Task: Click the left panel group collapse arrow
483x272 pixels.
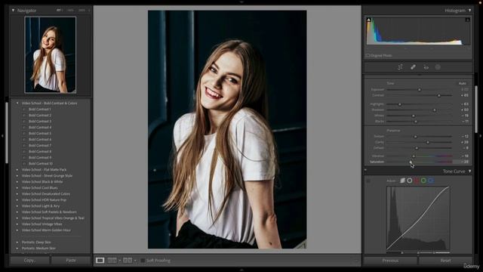Action: [x=3, y=135]
